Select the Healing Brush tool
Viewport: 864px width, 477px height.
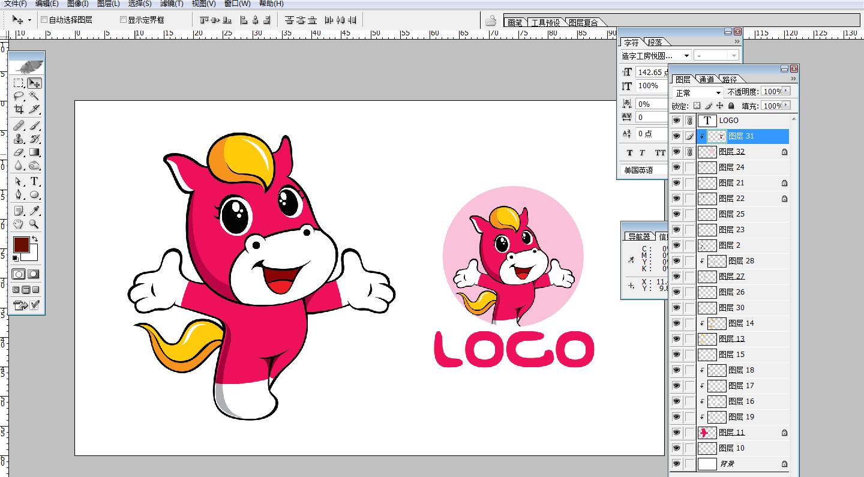(x=19, y=126)
